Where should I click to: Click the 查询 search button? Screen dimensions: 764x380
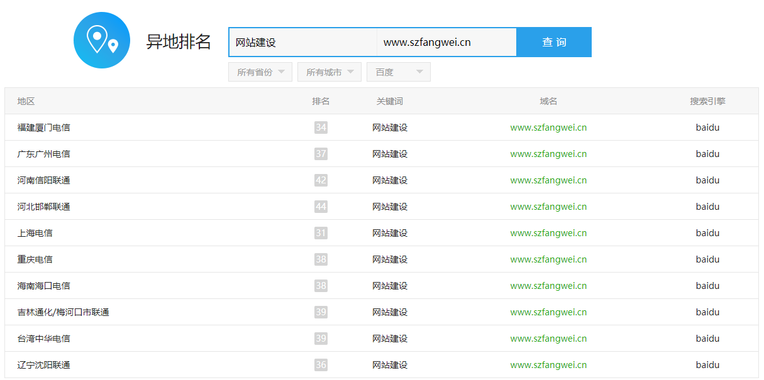click(x=554, y=42)
